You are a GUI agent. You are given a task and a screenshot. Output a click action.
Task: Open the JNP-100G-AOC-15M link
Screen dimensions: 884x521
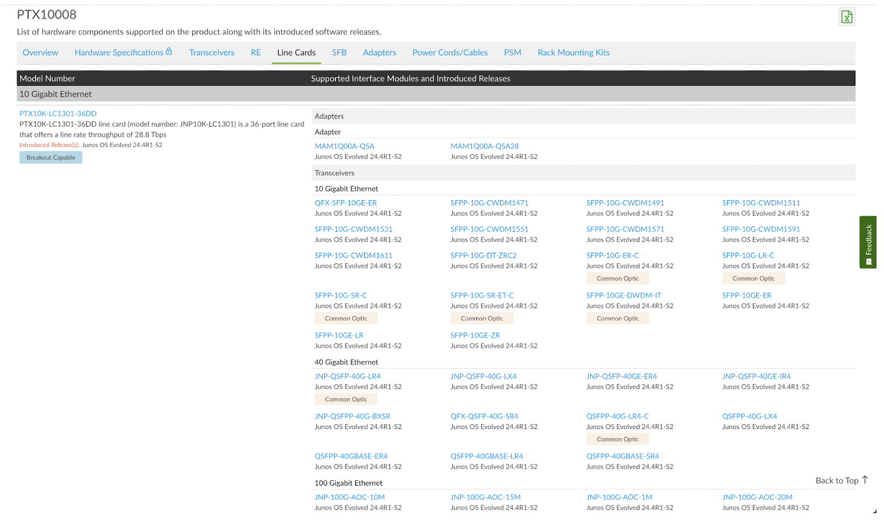(486, 497)
